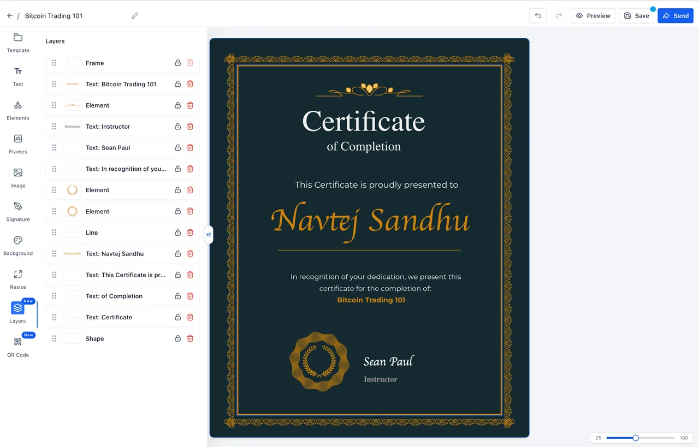Open the Preview mode

tap(593, 16)
